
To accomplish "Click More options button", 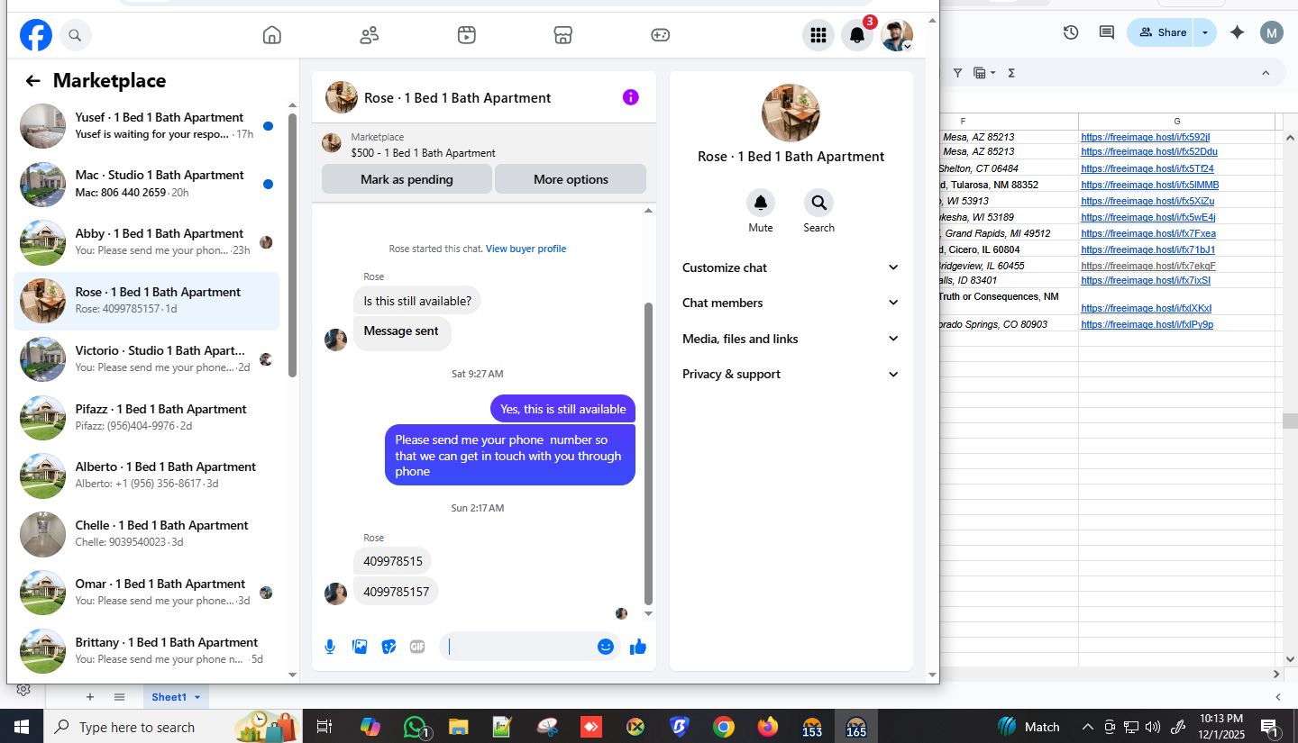I will pyautogui.click(x=571, y=179).
